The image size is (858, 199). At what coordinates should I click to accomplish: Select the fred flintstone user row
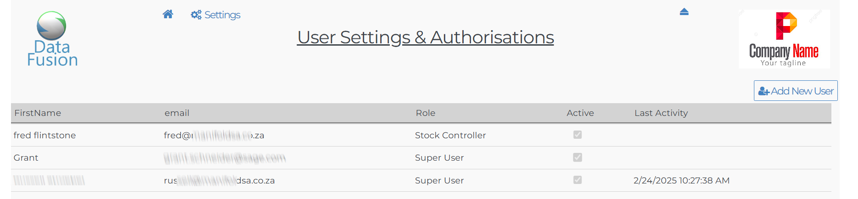[x=45, y=136]
